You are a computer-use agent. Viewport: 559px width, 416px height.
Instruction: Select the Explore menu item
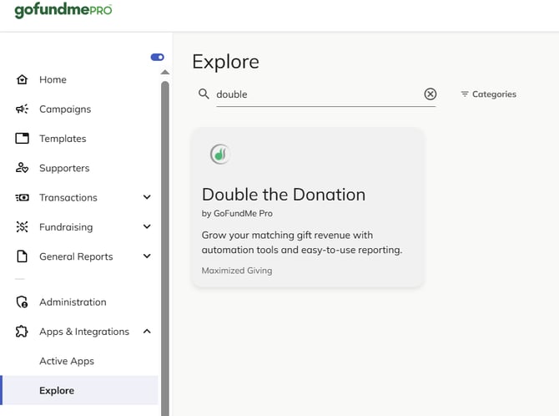pyautogui.click(x=57, y=390)
